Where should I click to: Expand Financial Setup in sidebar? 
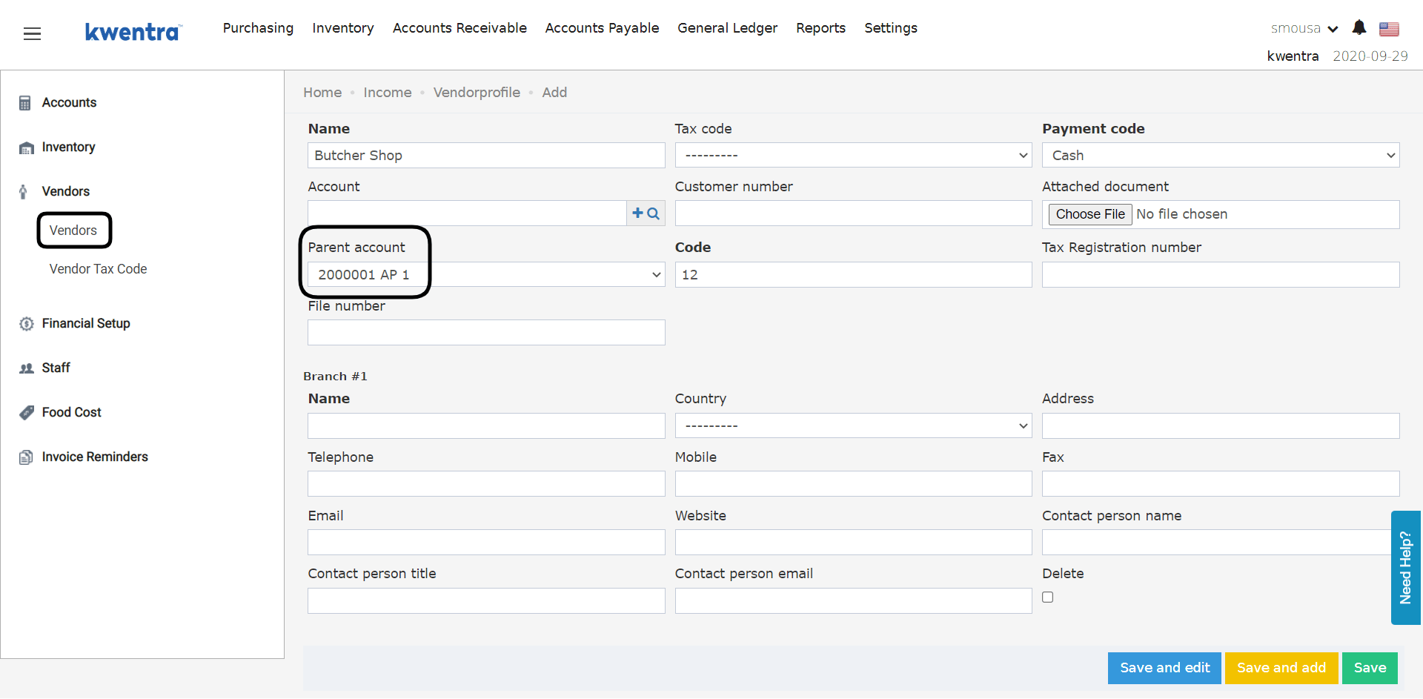coord(86,324)
